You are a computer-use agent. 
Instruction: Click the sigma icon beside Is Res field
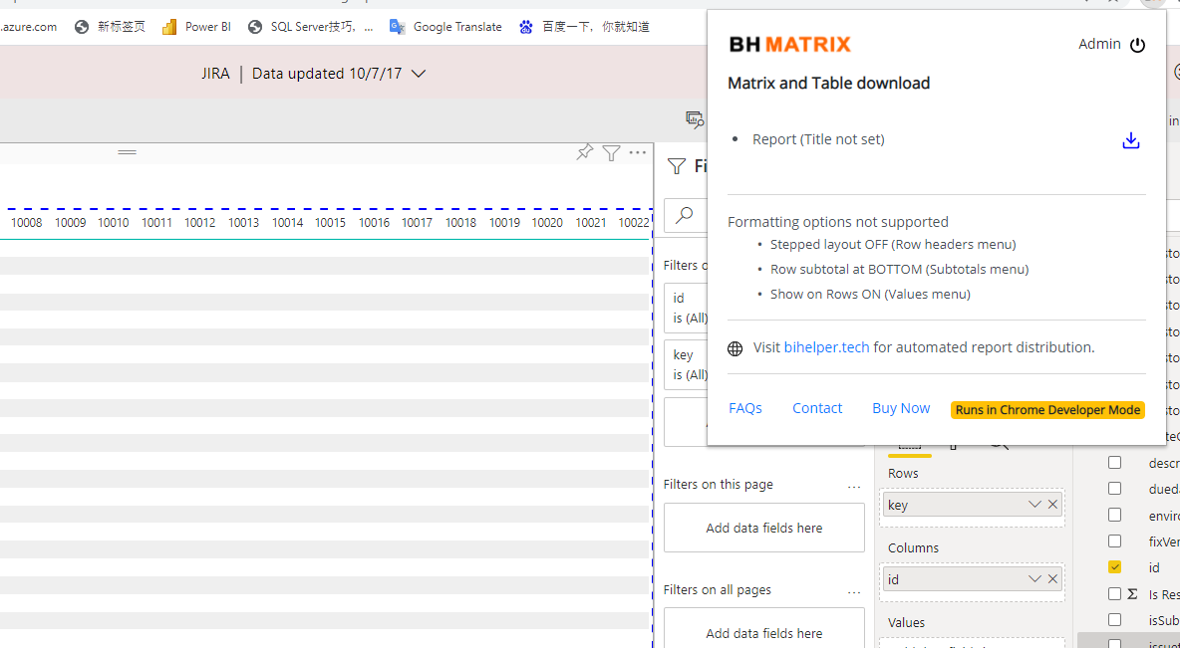click(x=1132, y=594)
